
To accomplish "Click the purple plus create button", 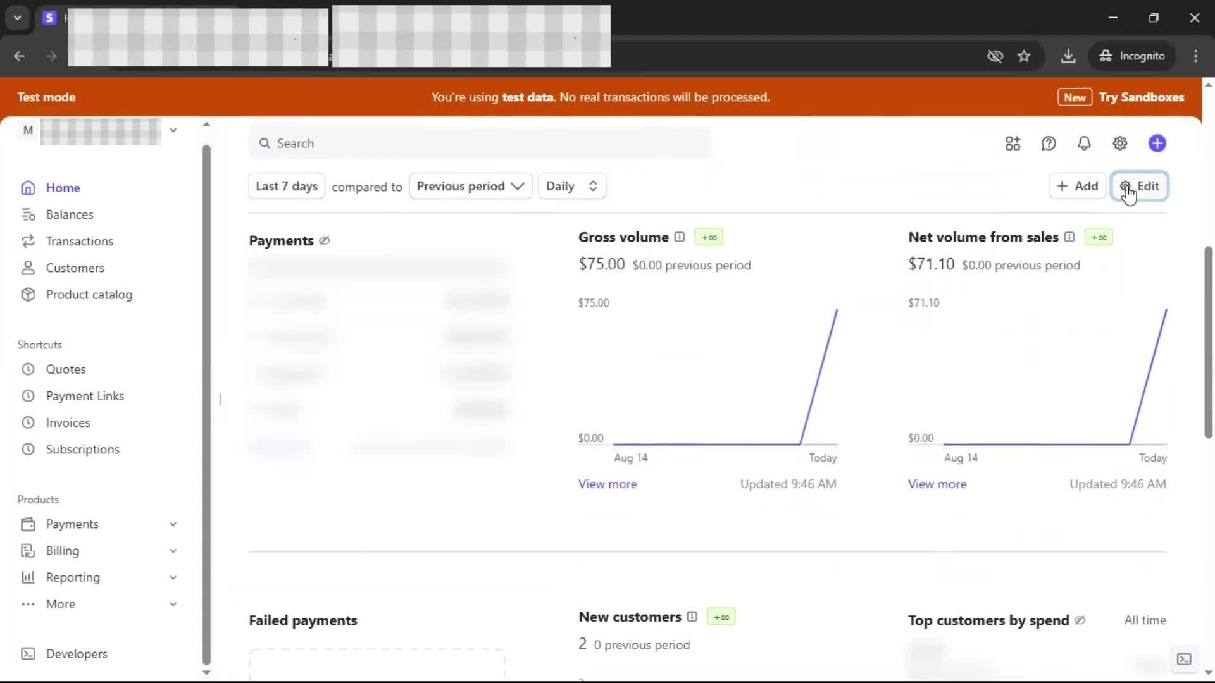I will coord(1157,144).
